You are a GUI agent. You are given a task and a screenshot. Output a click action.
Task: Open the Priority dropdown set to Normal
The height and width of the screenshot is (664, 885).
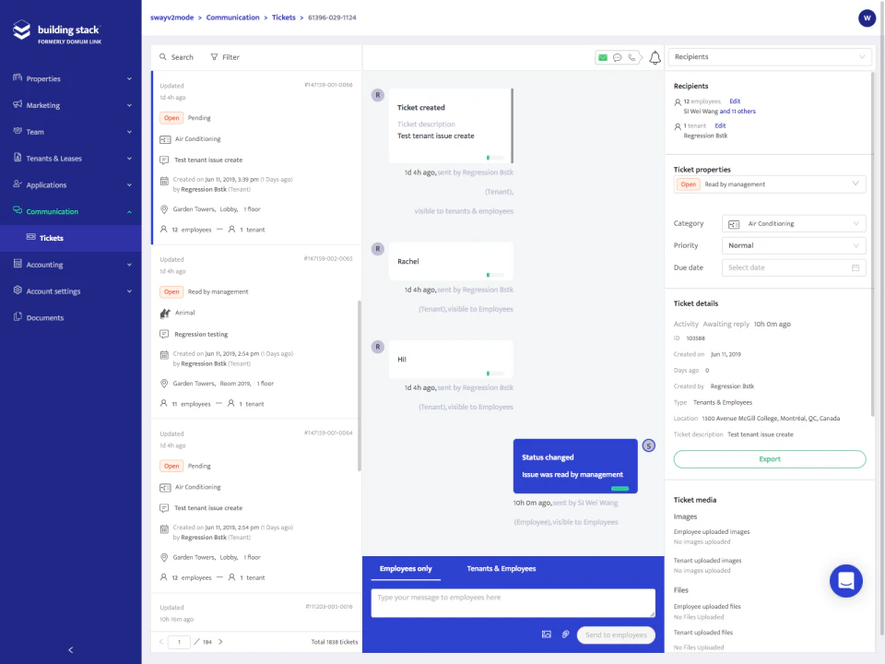click(x=794, y=245)
